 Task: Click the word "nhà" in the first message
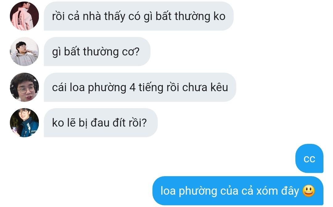point(92,16)
